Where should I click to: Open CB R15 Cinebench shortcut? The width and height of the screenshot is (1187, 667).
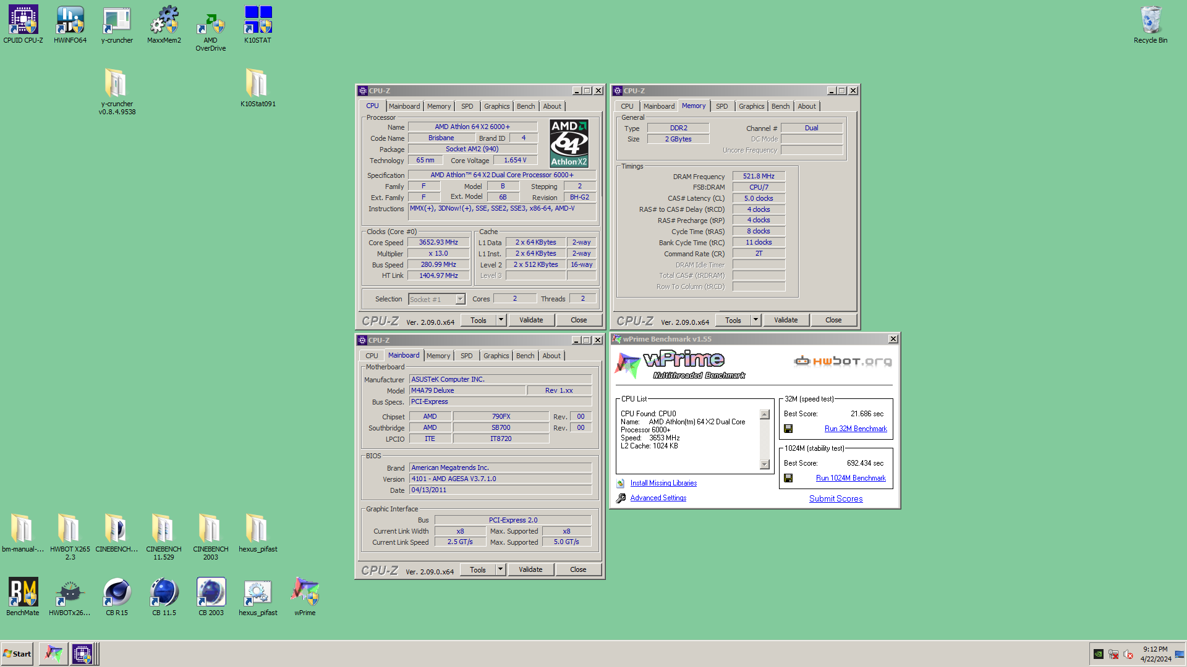click(117, 597)
